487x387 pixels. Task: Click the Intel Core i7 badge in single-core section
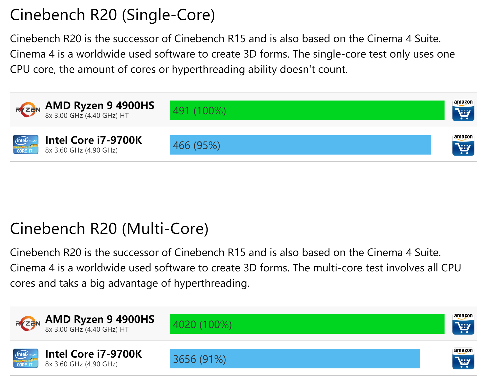pyautogui.click(x=26, y=144)
